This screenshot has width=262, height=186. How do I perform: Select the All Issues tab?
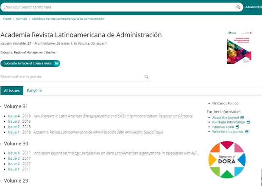coord(12,90)
